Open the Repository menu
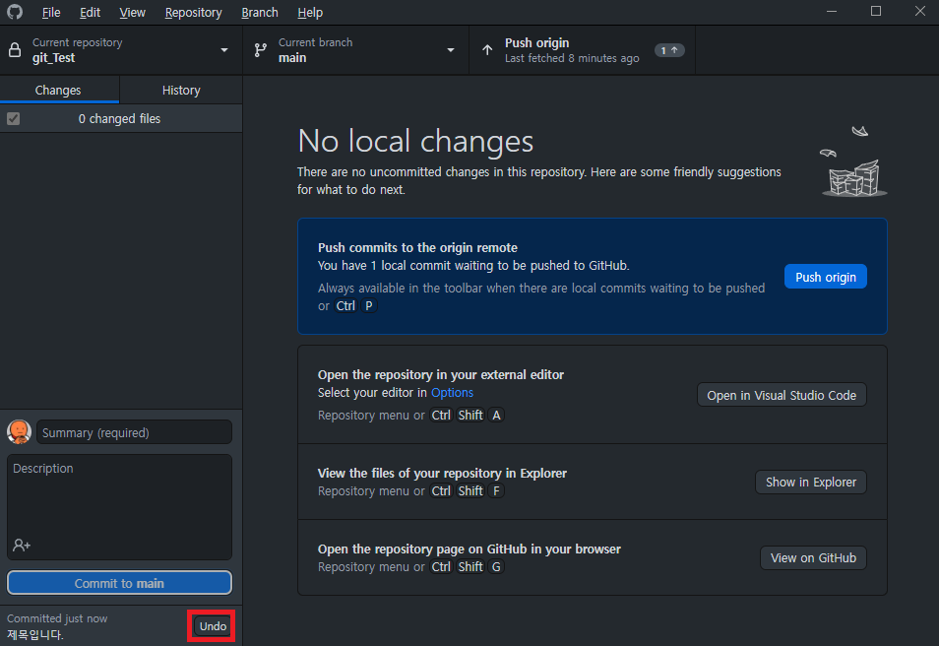Viewport: 939px width, 646px height. 193,12
